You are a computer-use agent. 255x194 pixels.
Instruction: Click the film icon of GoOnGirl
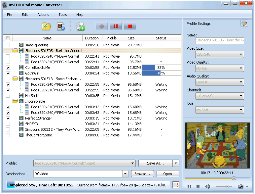[x=21, y=73]
